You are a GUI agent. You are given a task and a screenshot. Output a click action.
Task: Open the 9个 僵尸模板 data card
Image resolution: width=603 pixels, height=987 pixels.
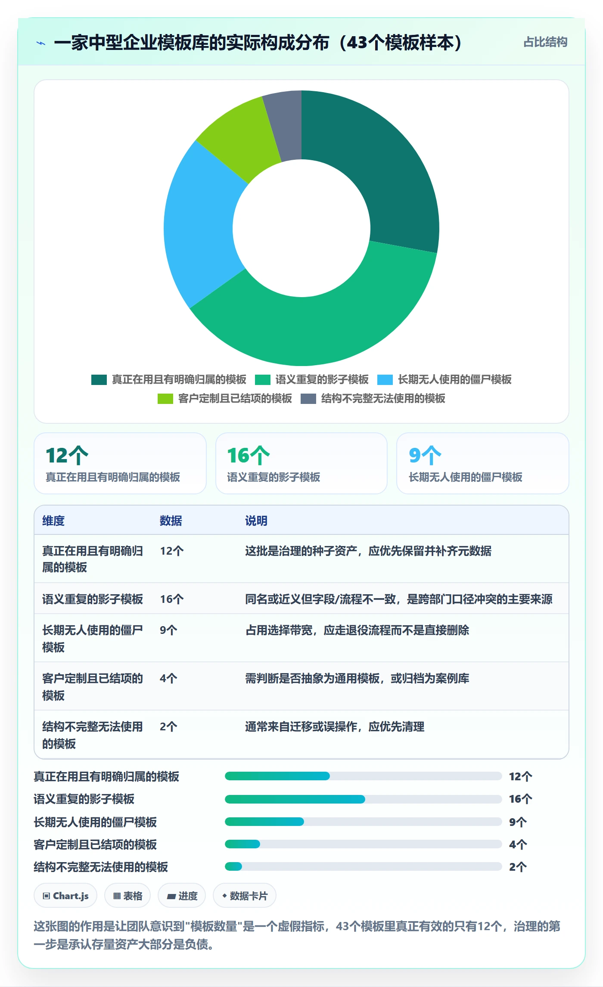[x=482, y=463]
